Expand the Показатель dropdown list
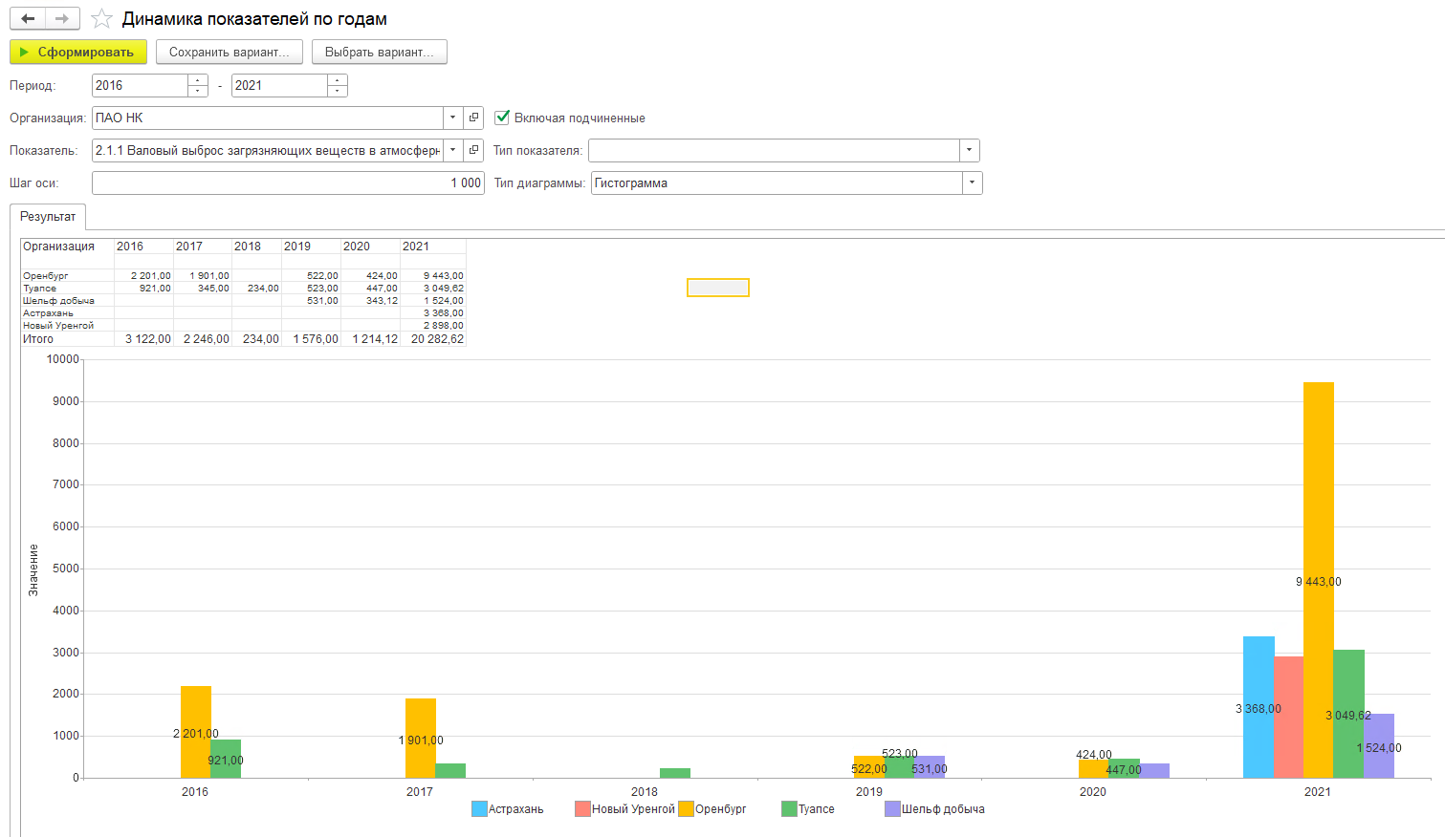 coord(452,150)
